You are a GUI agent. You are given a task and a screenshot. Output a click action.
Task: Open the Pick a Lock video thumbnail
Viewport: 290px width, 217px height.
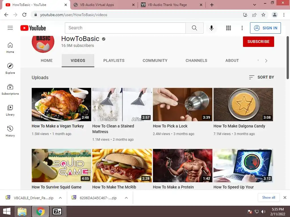[183, 105]
